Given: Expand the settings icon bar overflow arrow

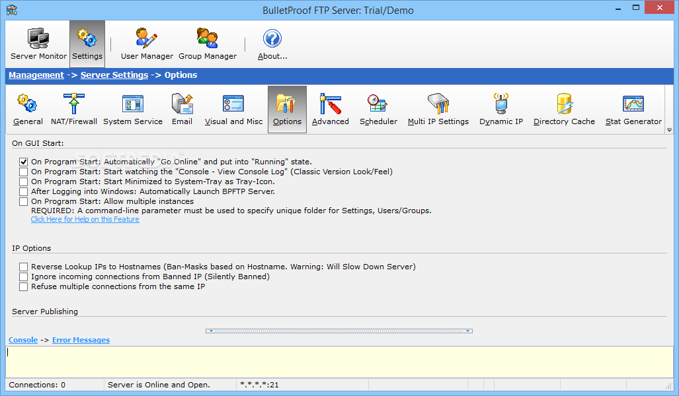Looking at the screenshot, I should 669,130.
